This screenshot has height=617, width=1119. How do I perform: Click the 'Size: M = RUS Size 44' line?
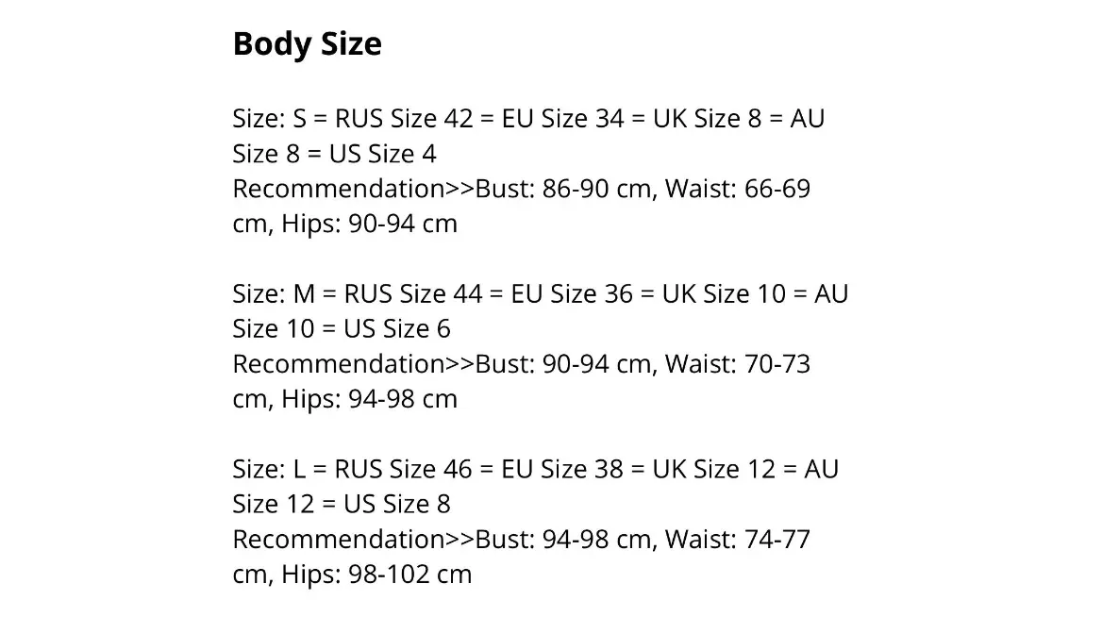click(x=358, y=294)
